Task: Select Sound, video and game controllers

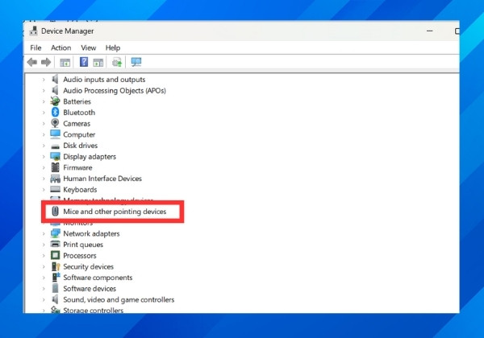Action: [119, 299]
